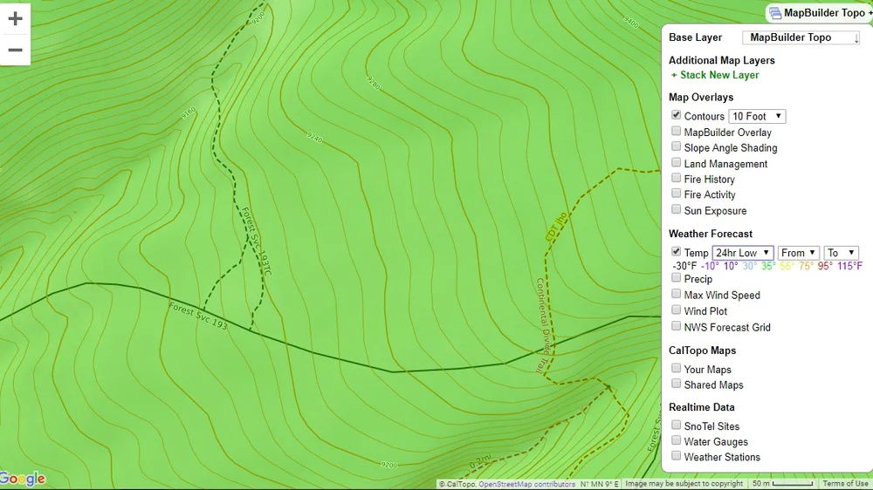Enable the Sun Exposure checkbox
This screenshot has height=490, width=873.
(x=676, y=209)
